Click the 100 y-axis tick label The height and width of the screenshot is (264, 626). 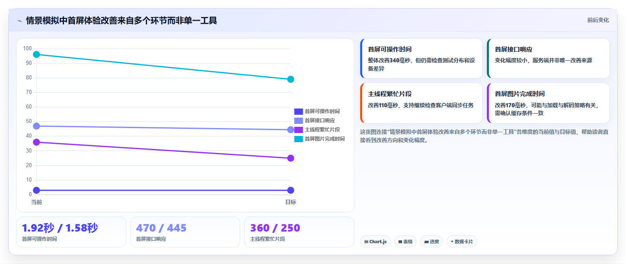point(27,49)
